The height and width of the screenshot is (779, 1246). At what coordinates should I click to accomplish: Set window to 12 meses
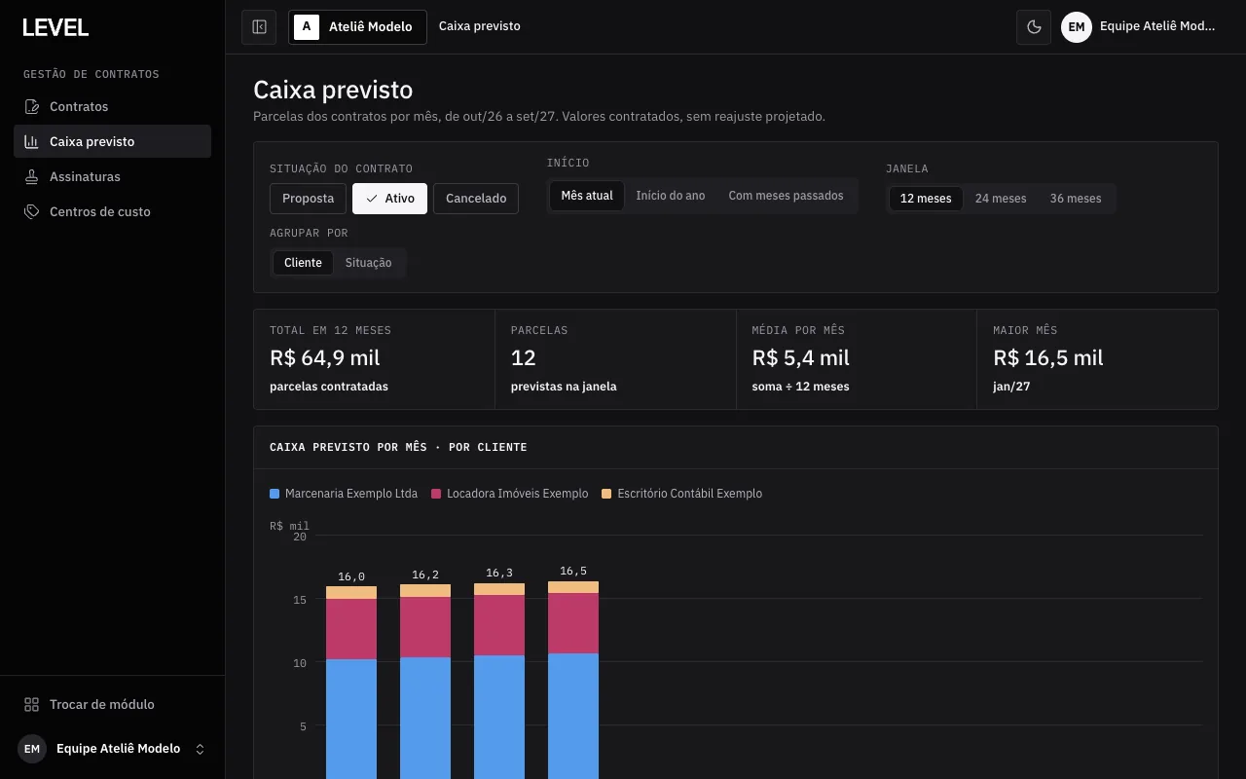(926, 199)
